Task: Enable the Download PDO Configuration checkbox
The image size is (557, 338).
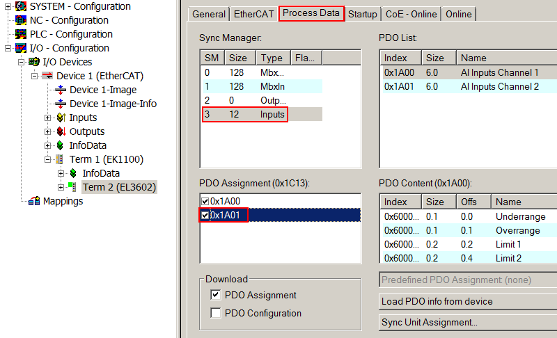Action: (216, 313)
